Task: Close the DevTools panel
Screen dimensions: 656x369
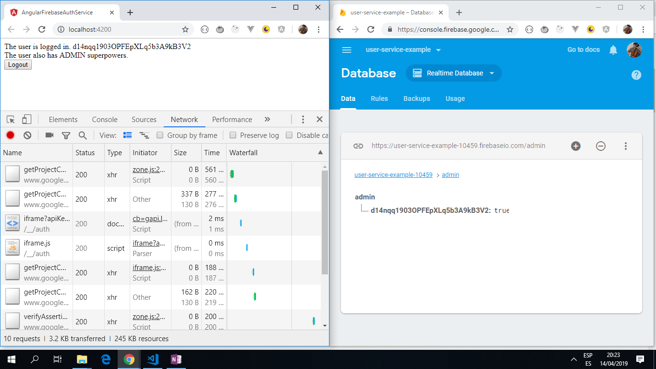Action: click(x=319, y=119)
